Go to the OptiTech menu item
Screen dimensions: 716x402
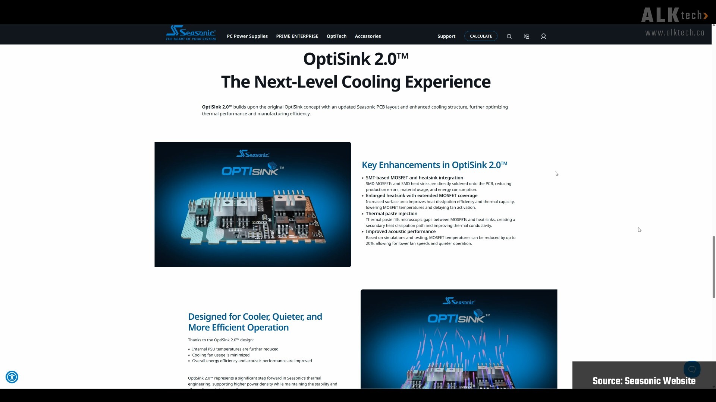pos(336,36)
